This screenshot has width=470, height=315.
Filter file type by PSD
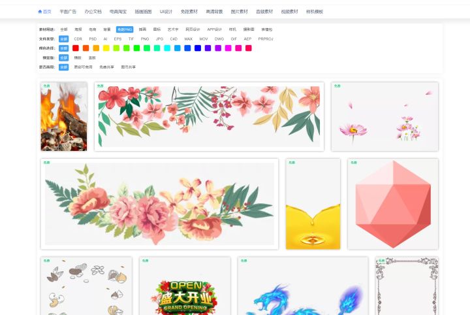click(x=93, y=39)
